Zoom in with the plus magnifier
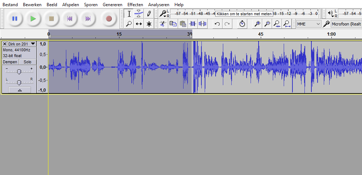This screenshot has height=175, width=362. [257, 24]
